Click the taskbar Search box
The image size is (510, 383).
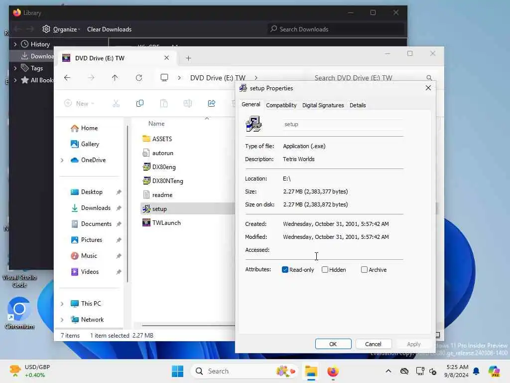[x=245, y=371]
